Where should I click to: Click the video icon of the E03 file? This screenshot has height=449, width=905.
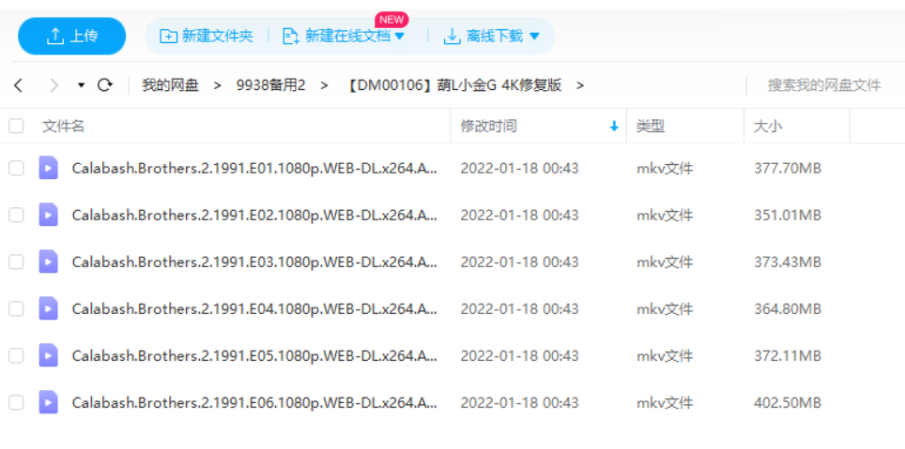point(48,262)
